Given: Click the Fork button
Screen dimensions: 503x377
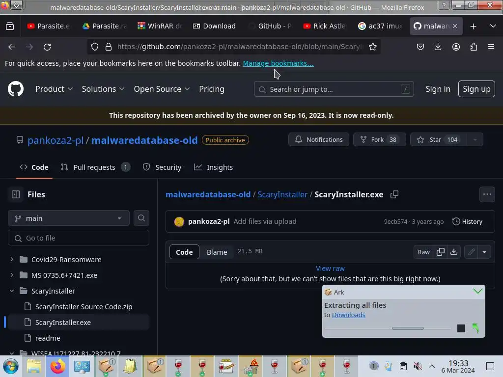Looking at the screenshot, I should 380,139.
